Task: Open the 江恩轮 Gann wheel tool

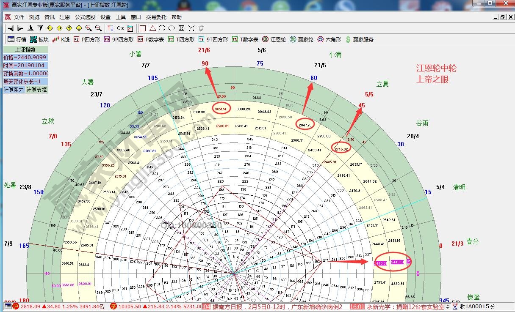Action: [x=274, y=39]
